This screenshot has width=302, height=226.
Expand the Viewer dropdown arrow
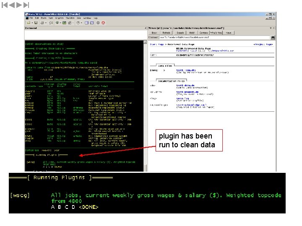click(x=60, y=23)
